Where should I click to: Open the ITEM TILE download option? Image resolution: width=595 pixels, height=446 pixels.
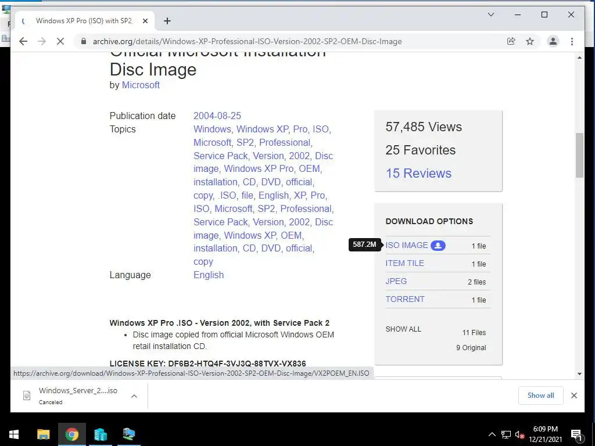coord(404,263)
